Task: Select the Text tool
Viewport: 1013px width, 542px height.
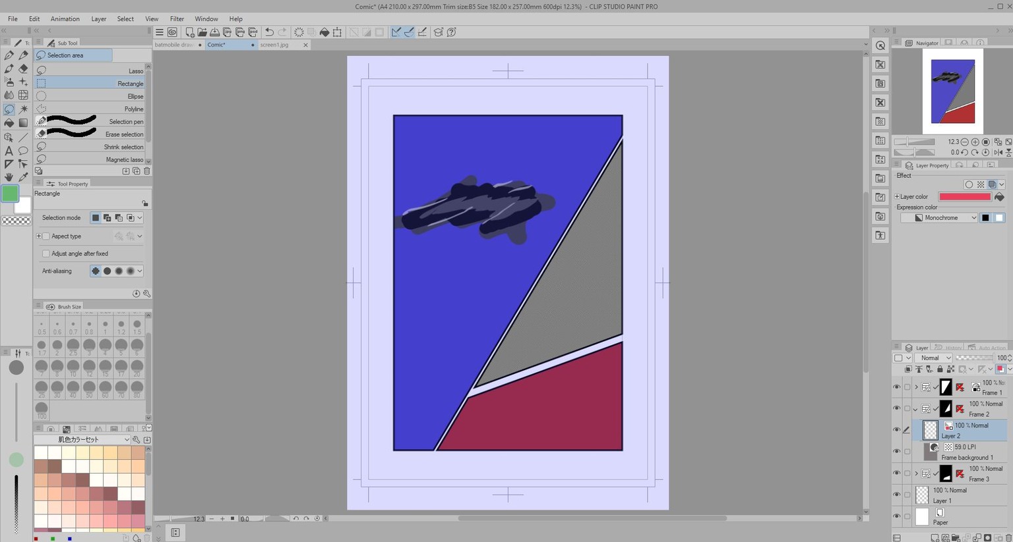Action: [x=9, y=151]
